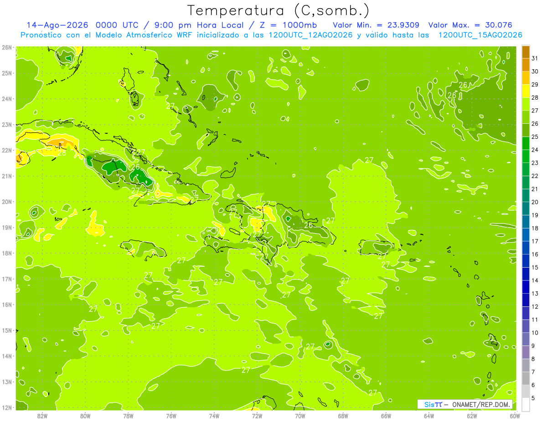
Task: Click the 76W longitude axis label
Action: click(x=171, y=416)
